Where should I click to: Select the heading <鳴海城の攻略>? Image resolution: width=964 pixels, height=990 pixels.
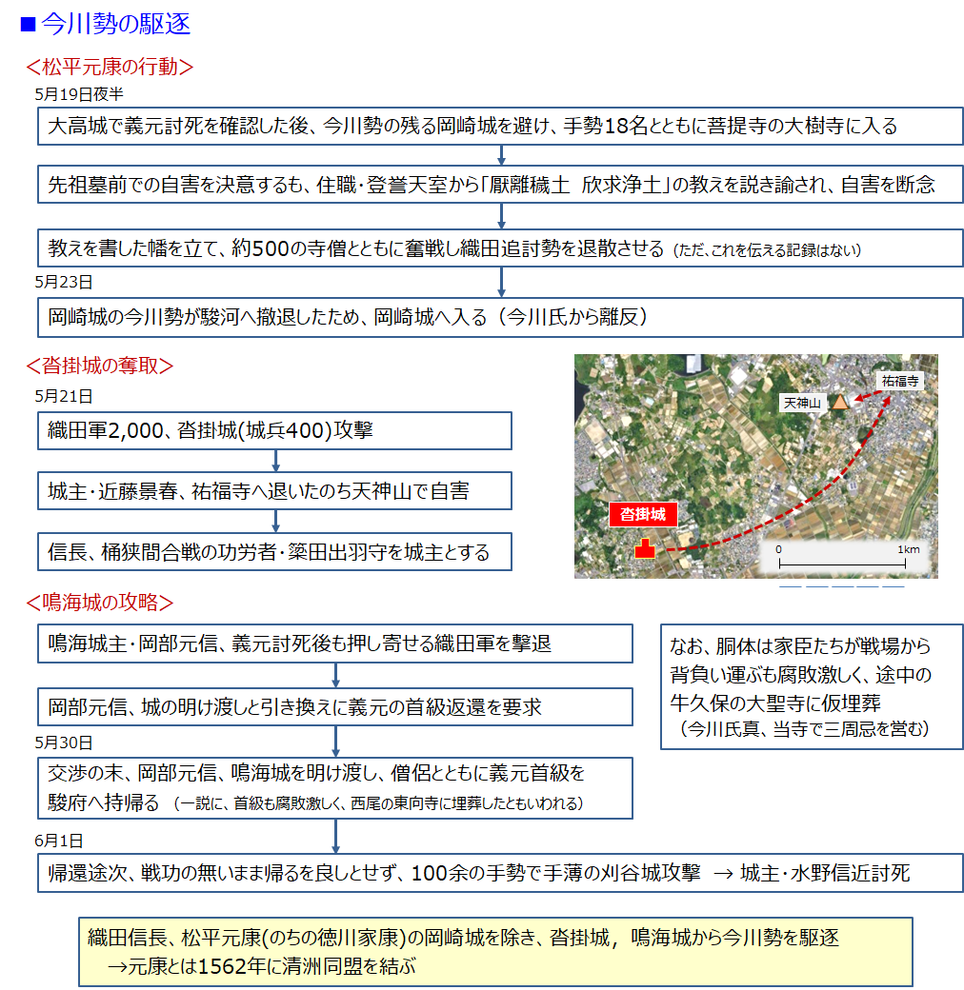coord(99,603)
